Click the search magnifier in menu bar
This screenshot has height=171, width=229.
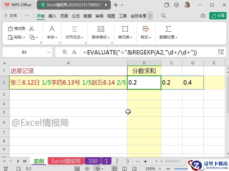pyautogui.click(x=164, y=16)
